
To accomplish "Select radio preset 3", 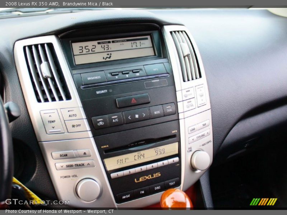I will pyautogui.click(x=141, y=169).
